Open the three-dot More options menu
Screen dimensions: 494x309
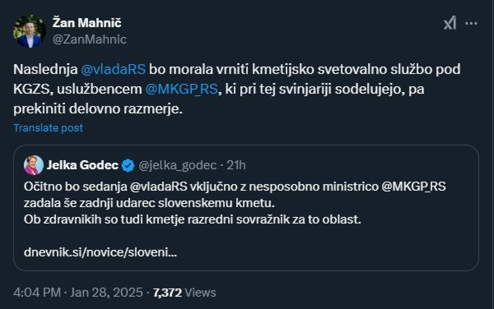tap(471, 24)
